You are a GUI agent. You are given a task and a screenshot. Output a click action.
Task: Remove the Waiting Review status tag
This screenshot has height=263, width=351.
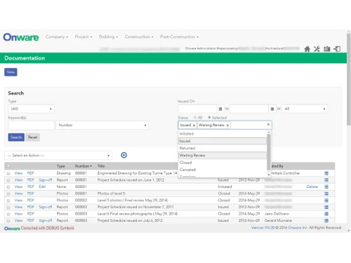(x=227, y=126)
